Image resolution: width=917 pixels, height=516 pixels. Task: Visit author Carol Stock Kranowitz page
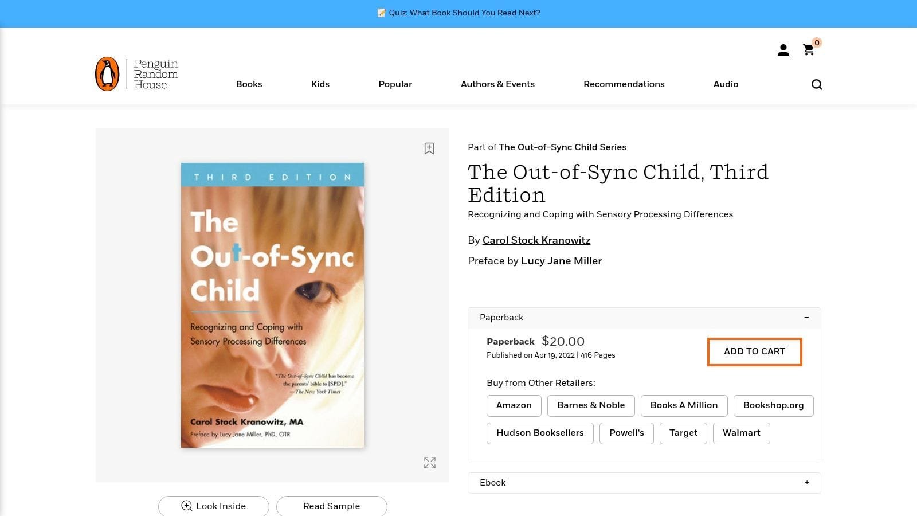coord(536,240)
